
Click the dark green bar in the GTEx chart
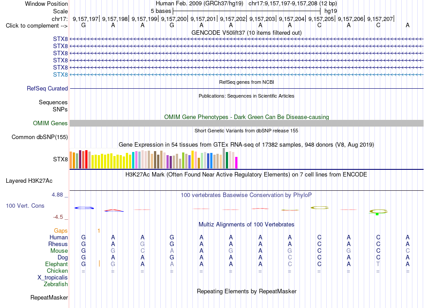tap(227, 160)
